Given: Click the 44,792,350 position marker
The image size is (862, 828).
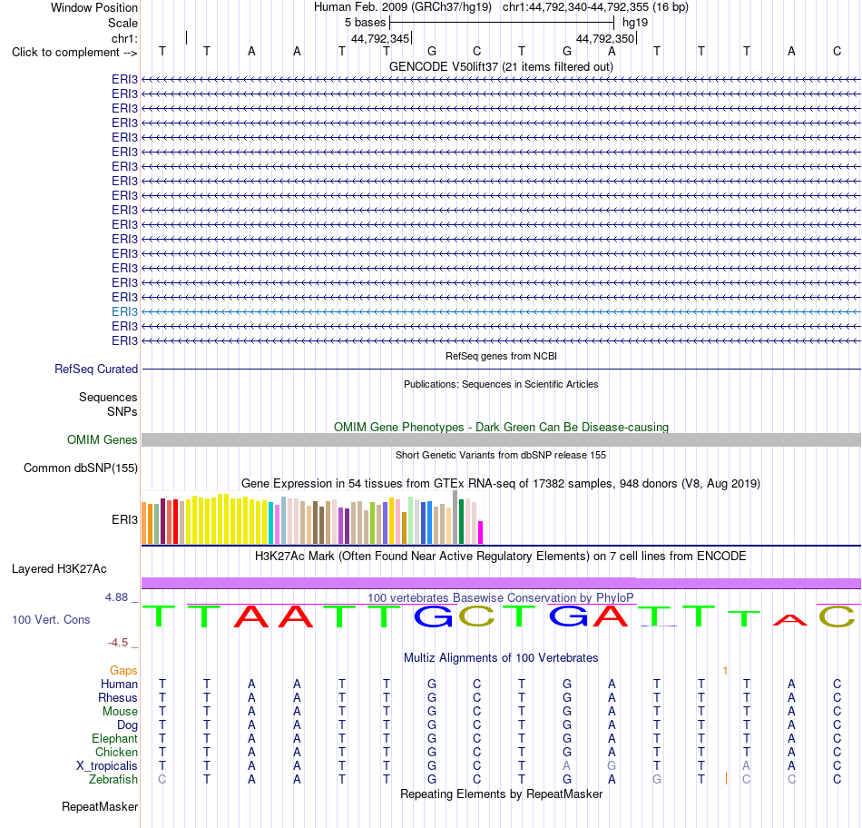Looking at the screenshot, I should tap(606, 38).
